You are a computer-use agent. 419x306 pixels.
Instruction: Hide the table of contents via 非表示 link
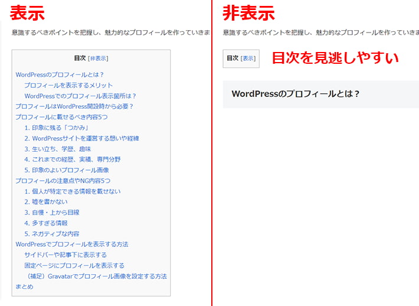tap(98, 58)
